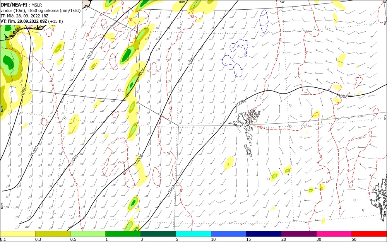The image size is (387, 242).
Task: Click the 'DMI/NEA-FI' title text
Action: point(14,5)
